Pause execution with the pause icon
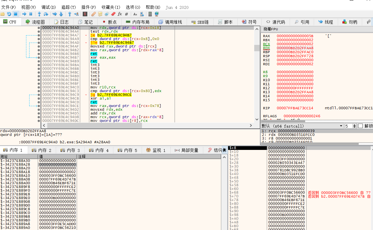Image resolution: width=373 pixels, height=230 pixels. (x=31, y=14)
